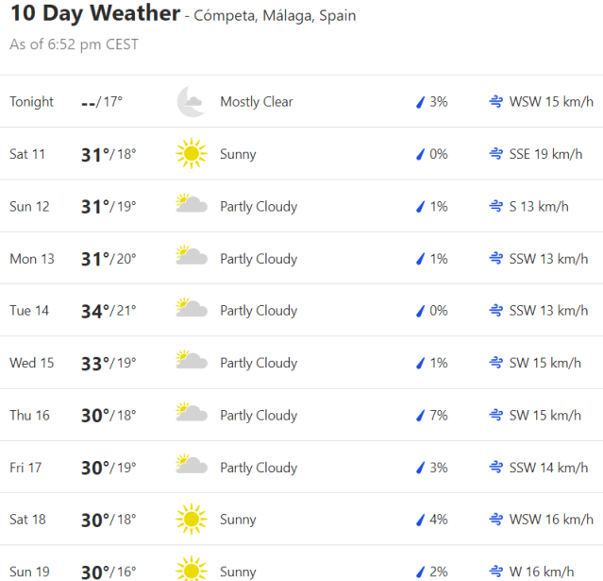Expand the Mon 13 forecast row
The image size is (603, 581).
pyautogui.click(x=302, y=258)
